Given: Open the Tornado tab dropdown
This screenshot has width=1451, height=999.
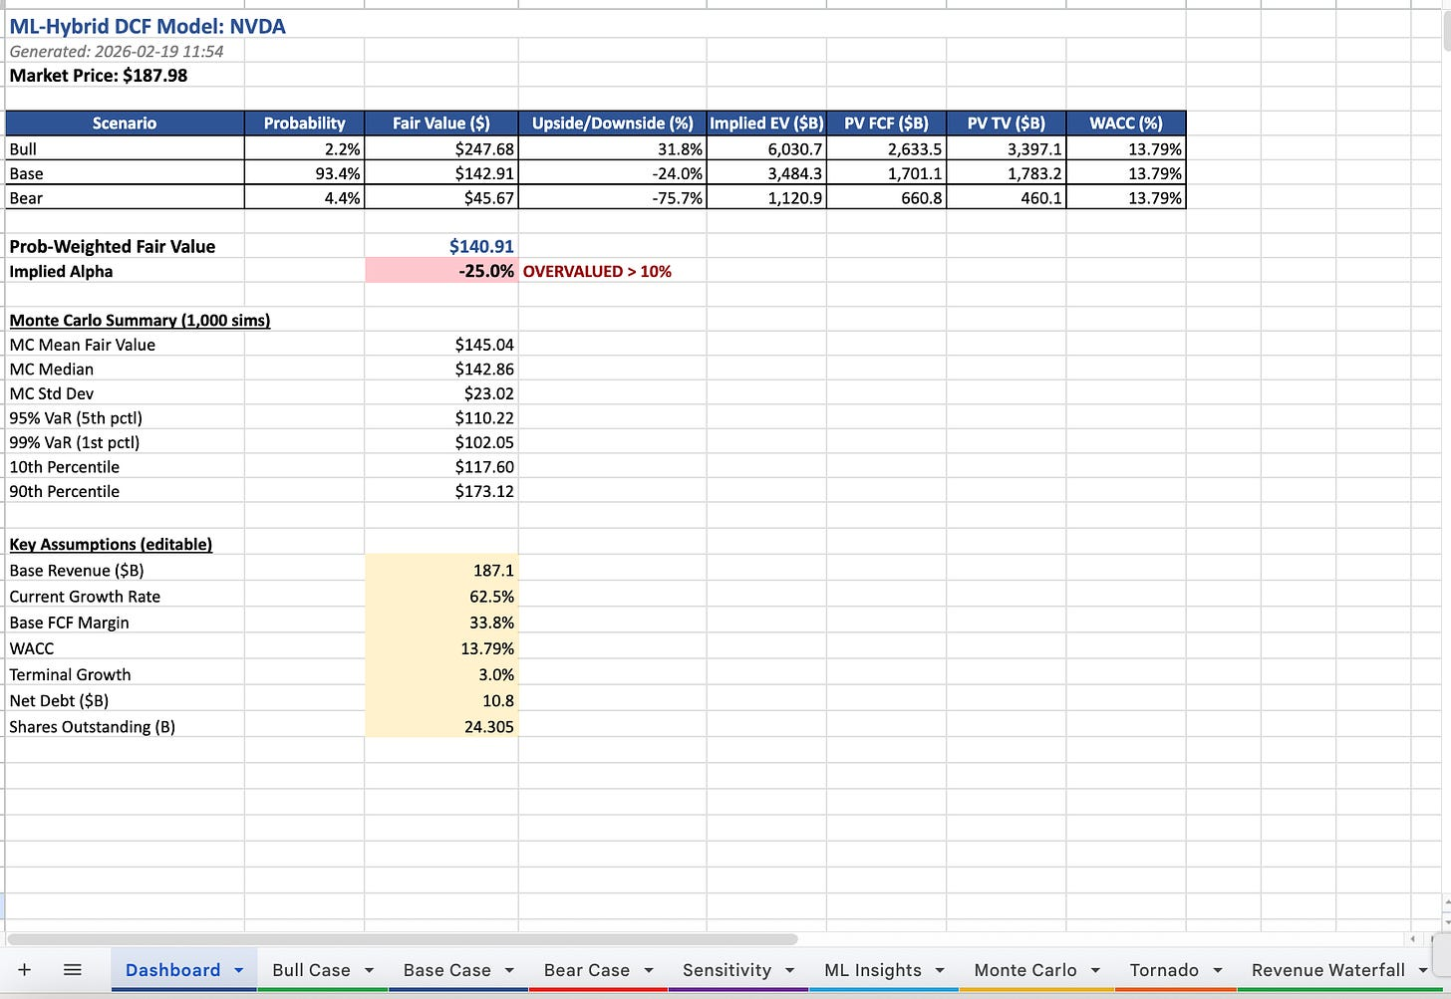Looking at the screenshot, I should (x=1218, y=969).
